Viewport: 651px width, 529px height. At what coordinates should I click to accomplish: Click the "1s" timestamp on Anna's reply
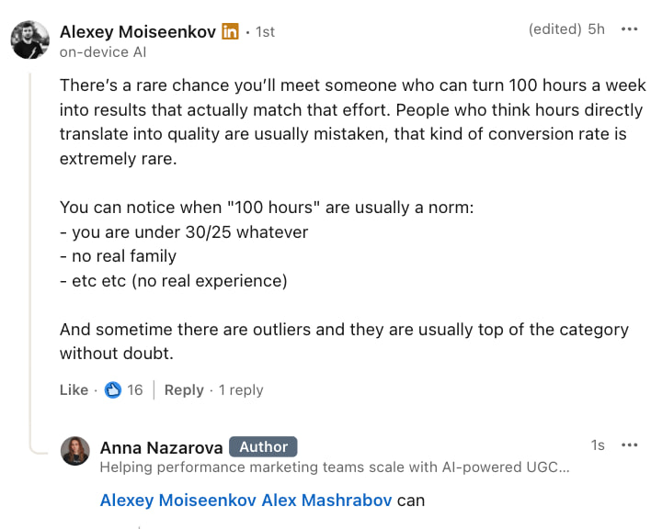[598, 445]
